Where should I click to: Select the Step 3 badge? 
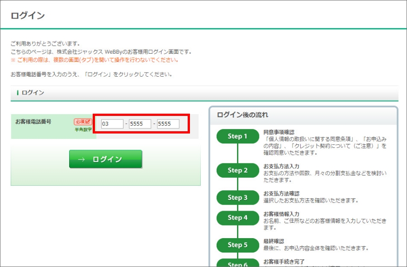coord(237,197)
